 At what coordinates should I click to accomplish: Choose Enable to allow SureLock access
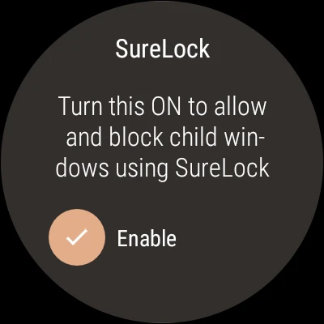(77, 237)
